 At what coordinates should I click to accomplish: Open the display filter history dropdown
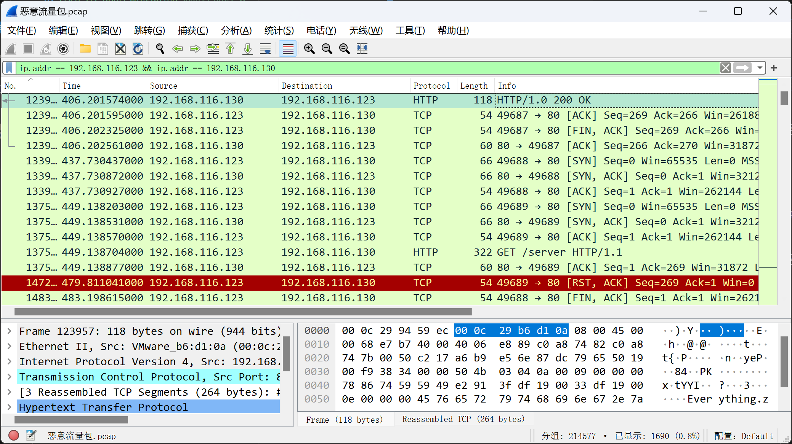pos(760,68)
